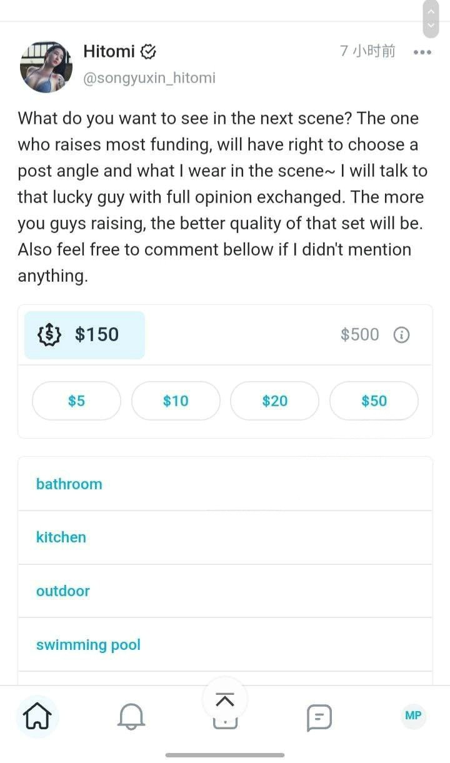Click the $150 raised progress indicator
Viewport: 450px width, 763px height.
97,335
